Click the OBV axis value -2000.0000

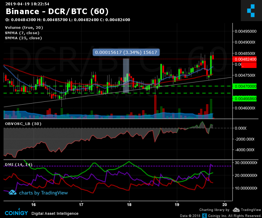coord(244,139)
